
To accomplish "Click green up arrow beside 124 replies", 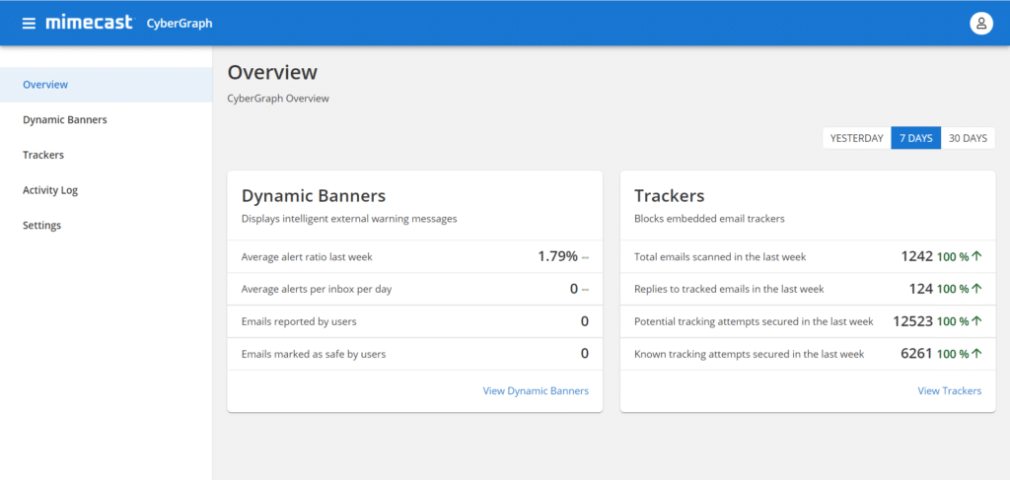I will [x=976, y=289].
